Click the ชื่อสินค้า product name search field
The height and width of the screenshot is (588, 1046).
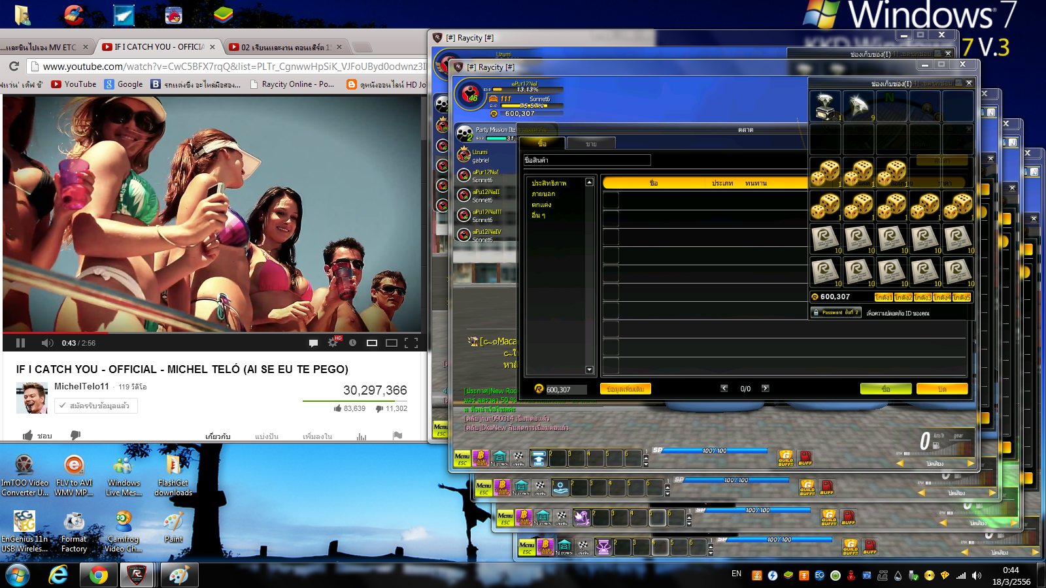587,160
